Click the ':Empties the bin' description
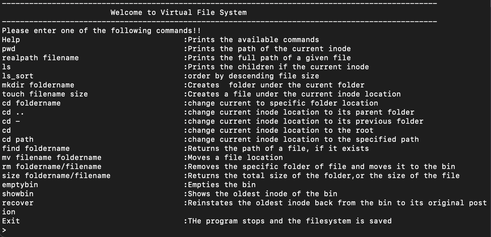Screen dimensions: 491x237 point(220,185)
